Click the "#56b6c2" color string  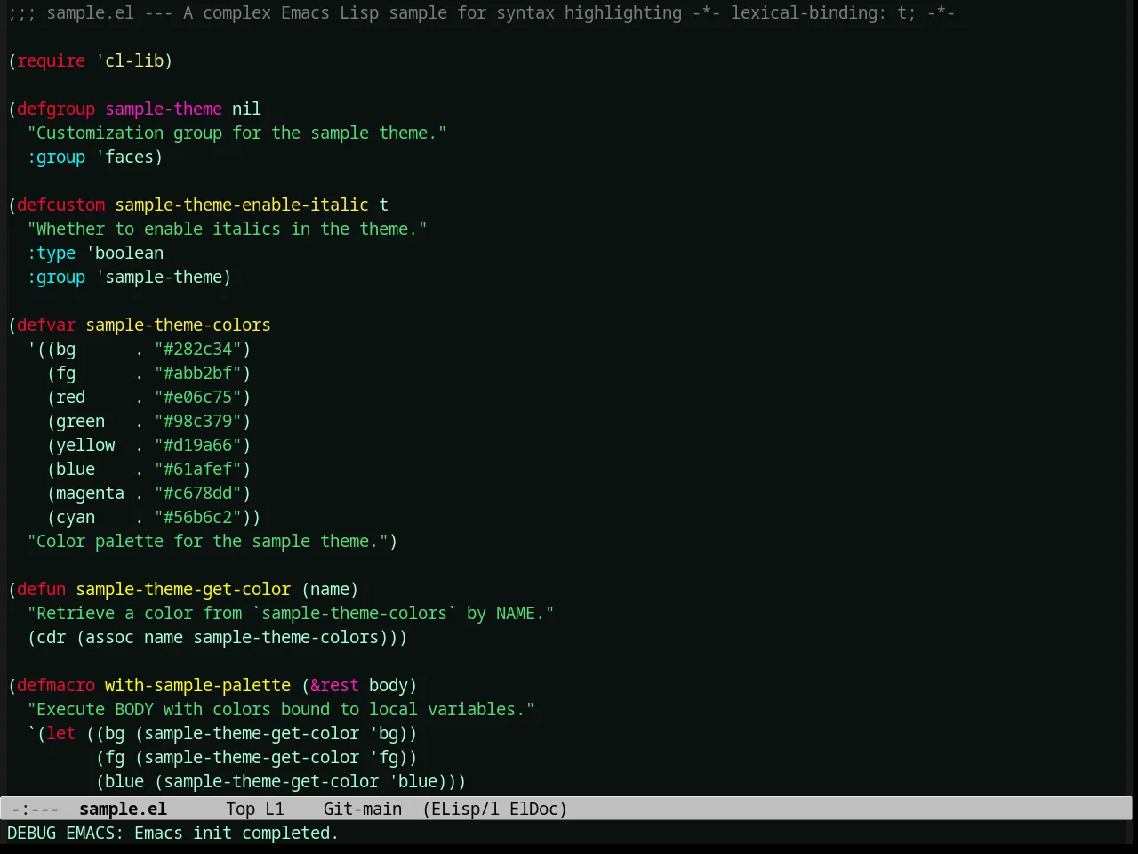(198, 517)
